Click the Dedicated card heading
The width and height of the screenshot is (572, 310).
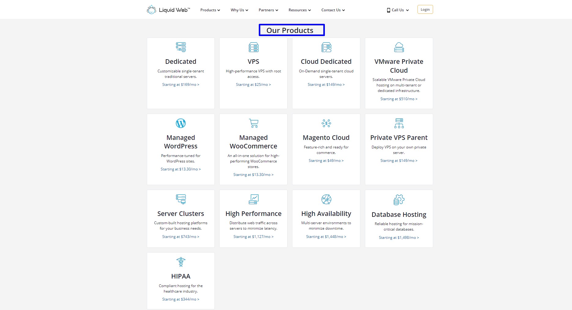pos(181,62)
